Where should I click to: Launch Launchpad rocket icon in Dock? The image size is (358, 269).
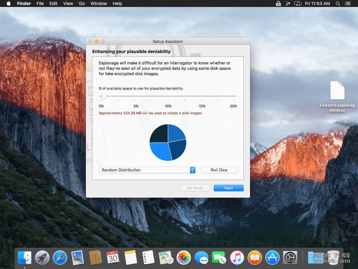42,258
